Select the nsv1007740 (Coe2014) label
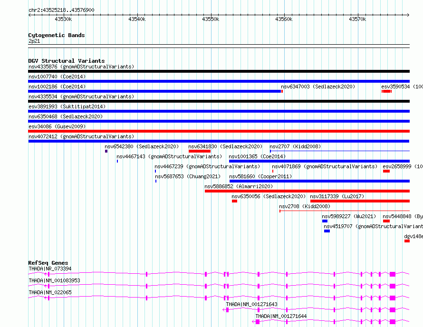 click(x=57, y=77)
